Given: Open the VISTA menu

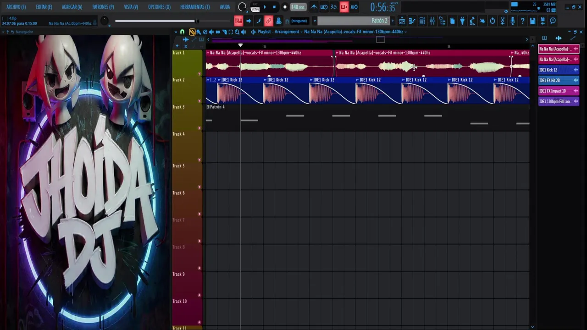Looking at the screenshot, I should 131,7.
